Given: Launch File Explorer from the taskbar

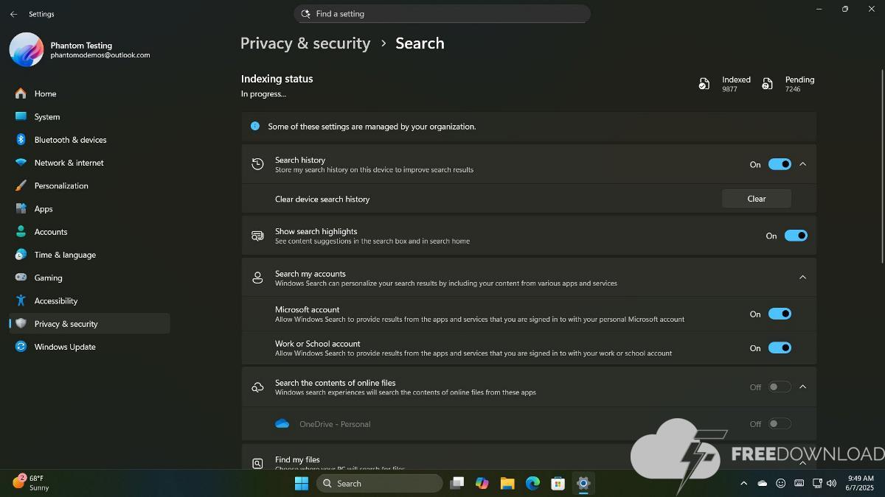Looking at the screenshot, I should click(507, 483).
